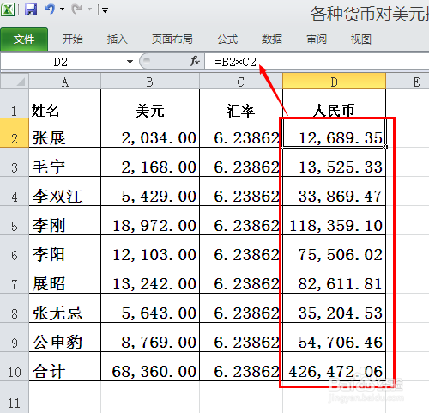This screenshot has height=413, width=429.
Task: Click the cell with 68,360.00
Action: 150,367
